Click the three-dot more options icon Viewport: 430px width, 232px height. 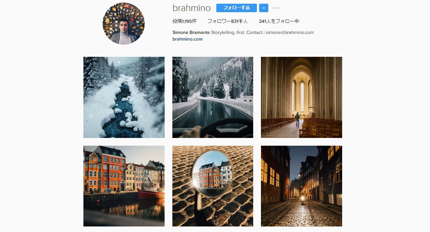[276, 8]
